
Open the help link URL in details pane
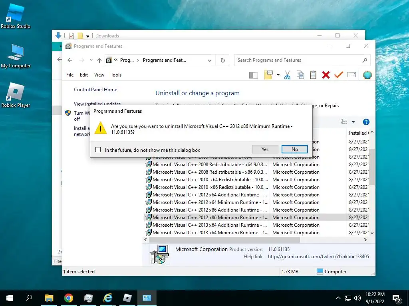point(318,257)
